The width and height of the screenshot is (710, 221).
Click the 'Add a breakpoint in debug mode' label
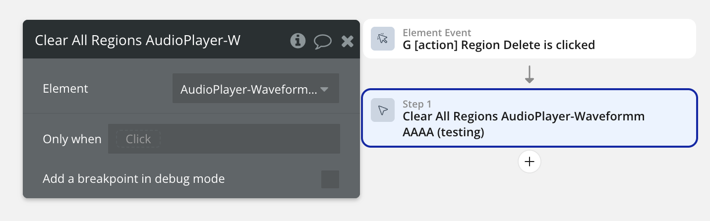(133, 179)
